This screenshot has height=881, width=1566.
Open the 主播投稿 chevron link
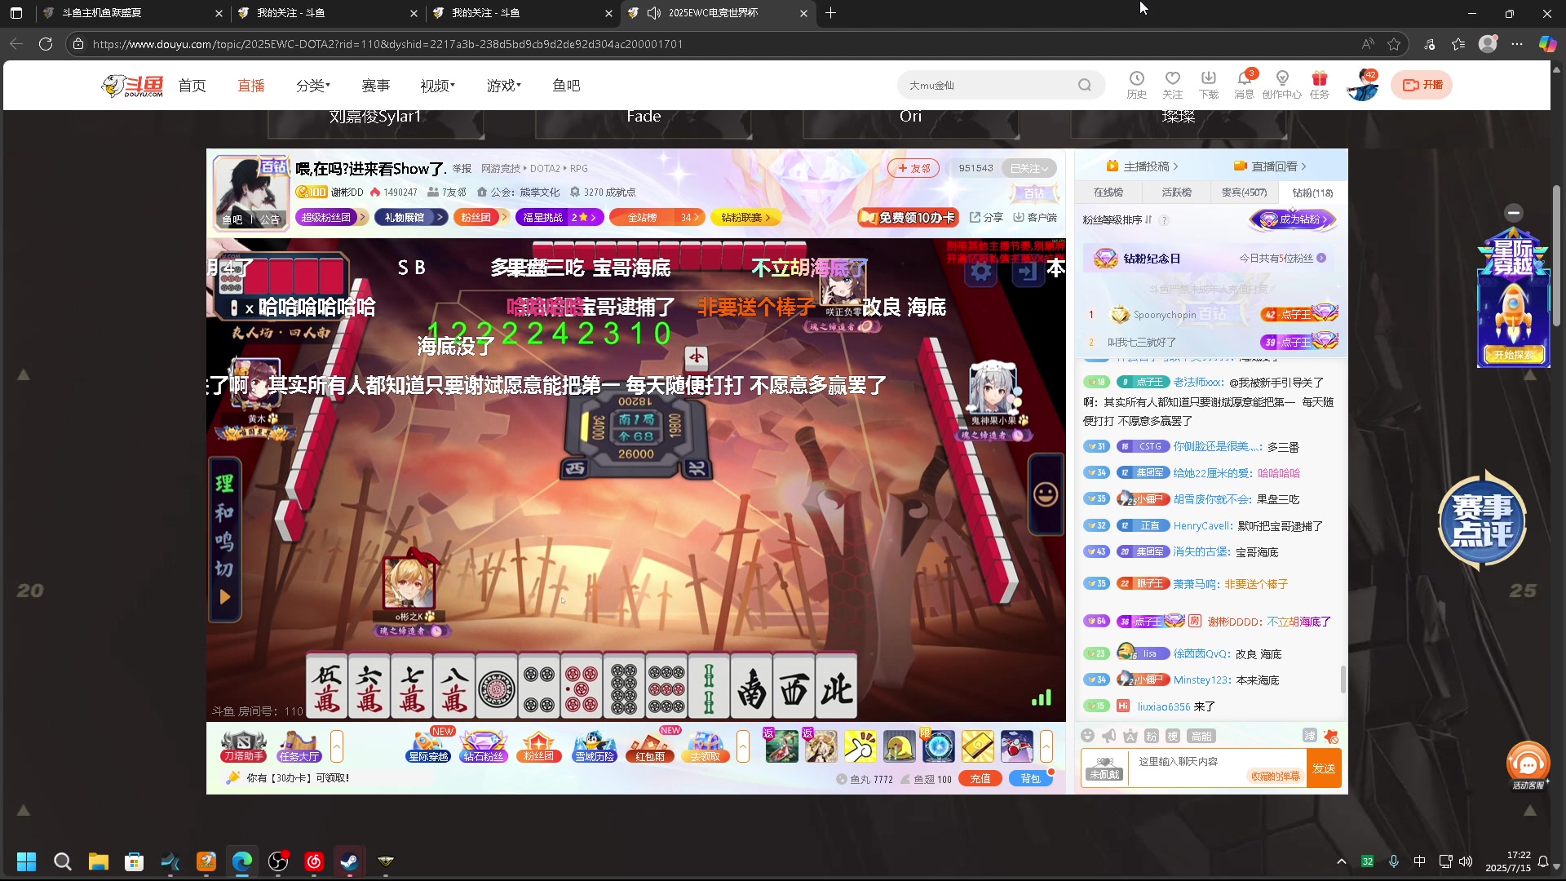pos(1142,166)
